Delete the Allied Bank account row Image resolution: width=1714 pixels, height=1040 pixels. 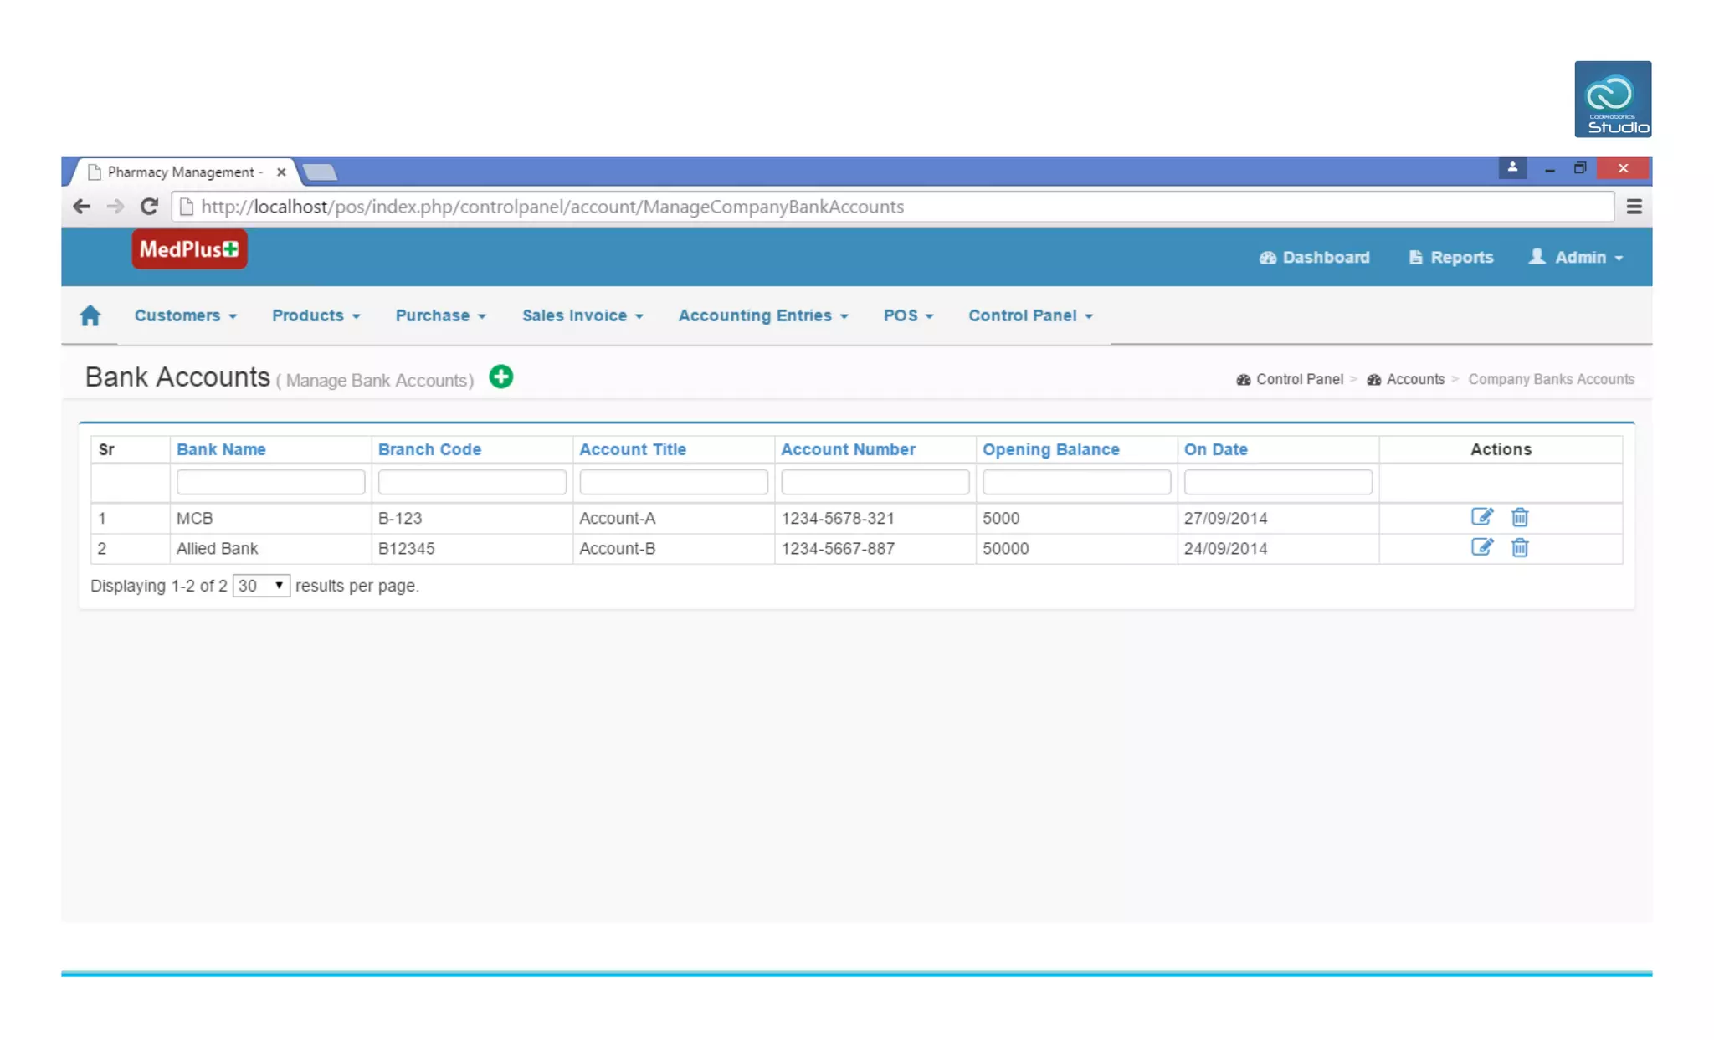point(1520,548)
